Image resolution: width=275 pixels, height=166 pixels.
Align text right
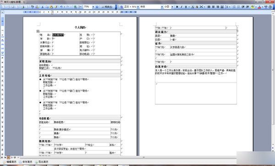tap(218, 7)
